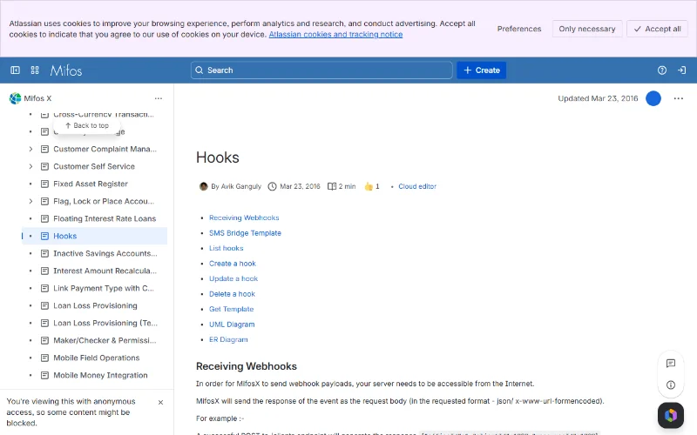Open Mobile Field Operations page
Screen dimensions: 697x435
(x=97, y=358)
